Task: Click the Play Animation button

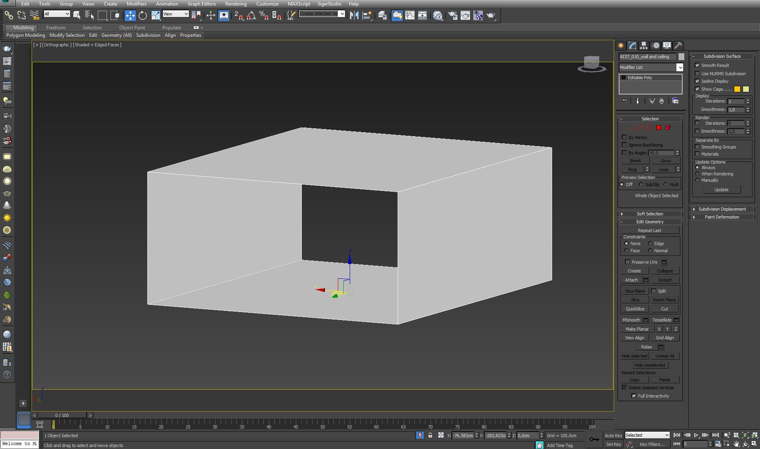Action: (x=696, y=435)
